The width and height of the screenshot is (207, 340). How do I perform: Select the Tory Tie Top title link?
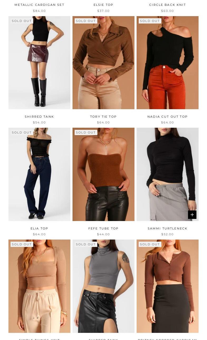click(x=103, y=117)
